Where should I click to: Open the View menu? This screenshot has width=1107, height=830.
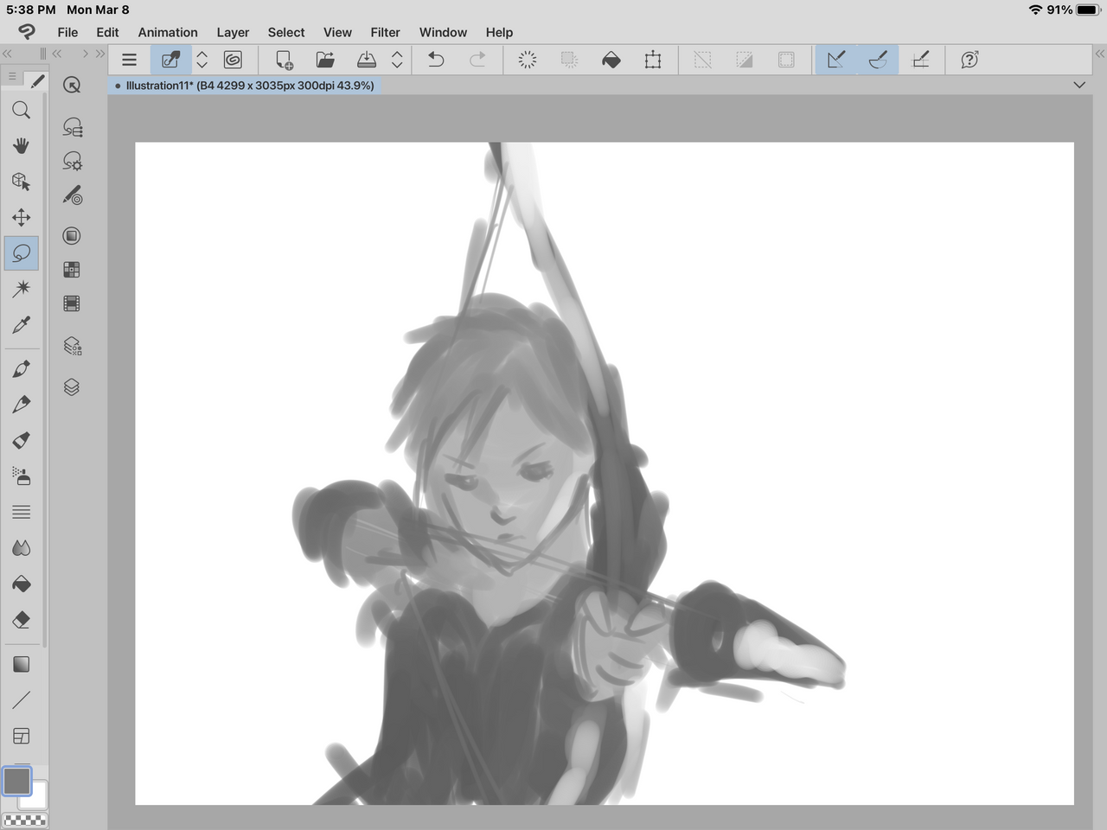tap(337, 32)
